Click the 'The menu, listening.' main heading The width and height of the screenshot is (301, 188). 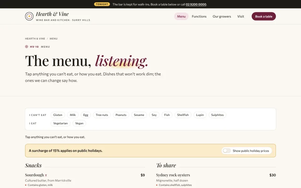click(87, 61)
